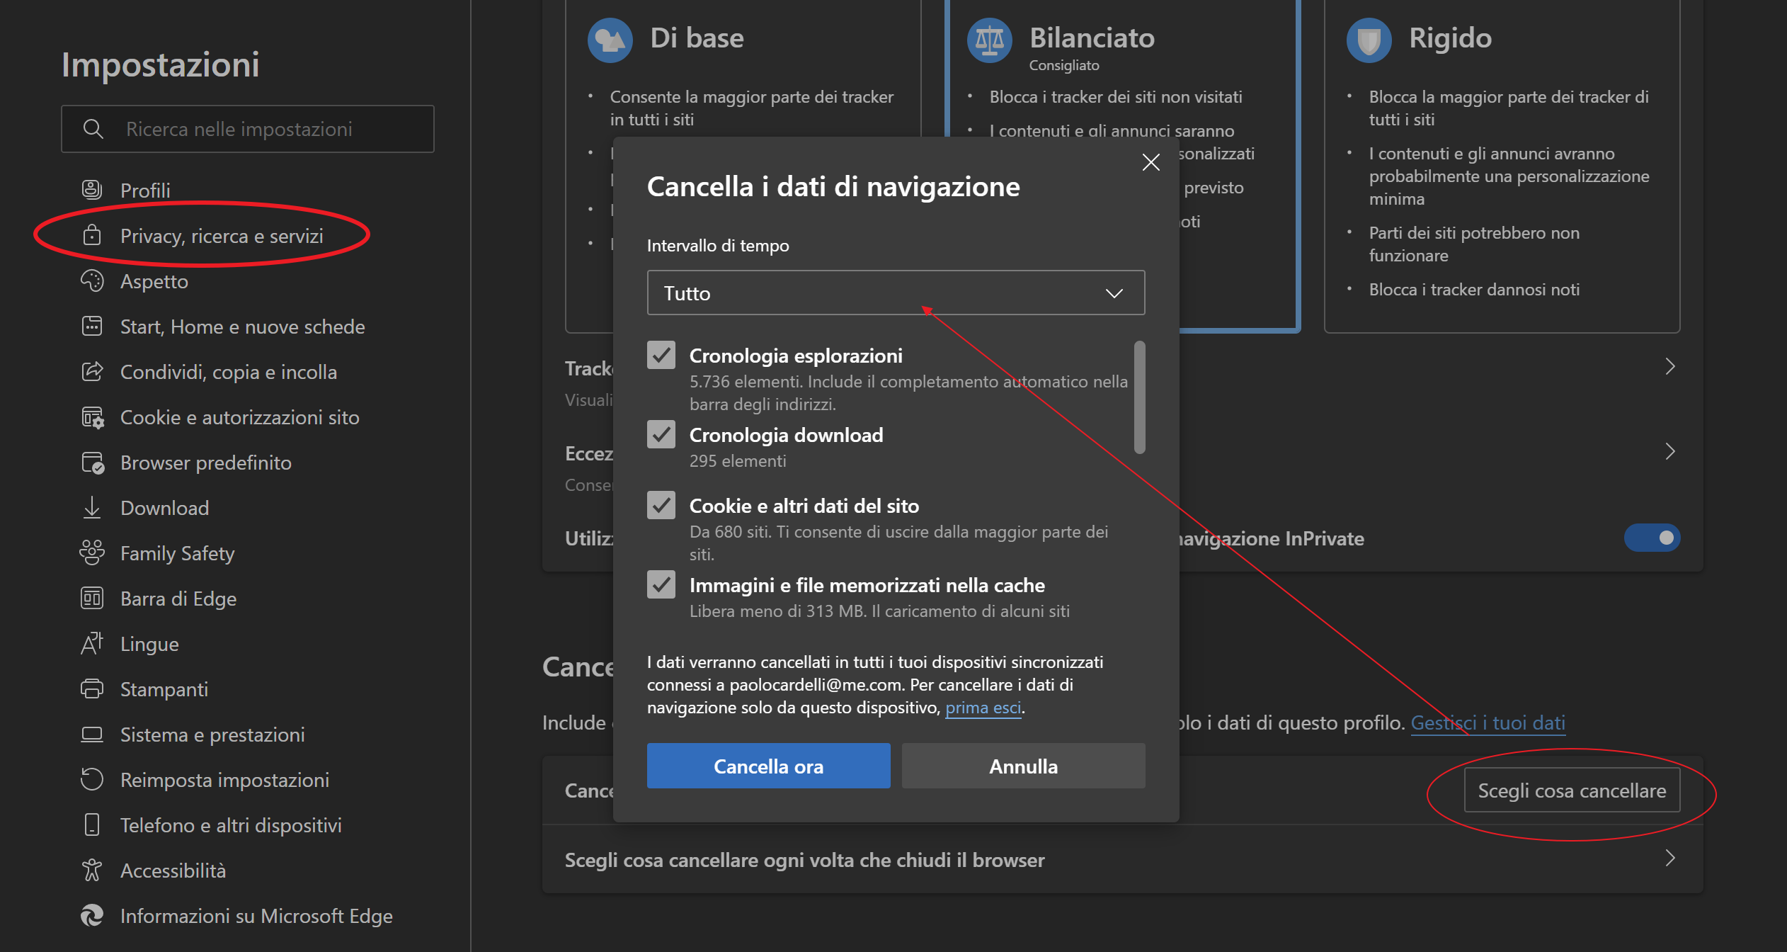Click the Accessibilità figure icon

click(x=92, y=870)
